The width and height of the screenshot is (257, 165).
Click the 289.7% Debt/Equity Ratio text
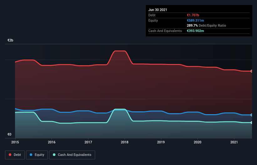(206, 25)
